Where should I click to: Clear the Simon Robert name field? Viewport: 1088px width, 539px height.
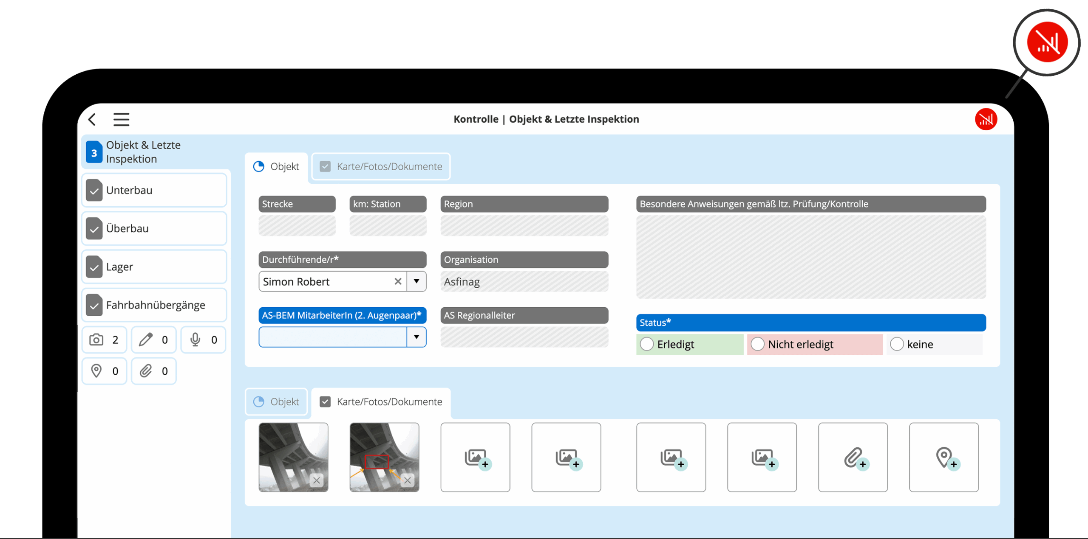pyautogui.click(x=398, y=281)
